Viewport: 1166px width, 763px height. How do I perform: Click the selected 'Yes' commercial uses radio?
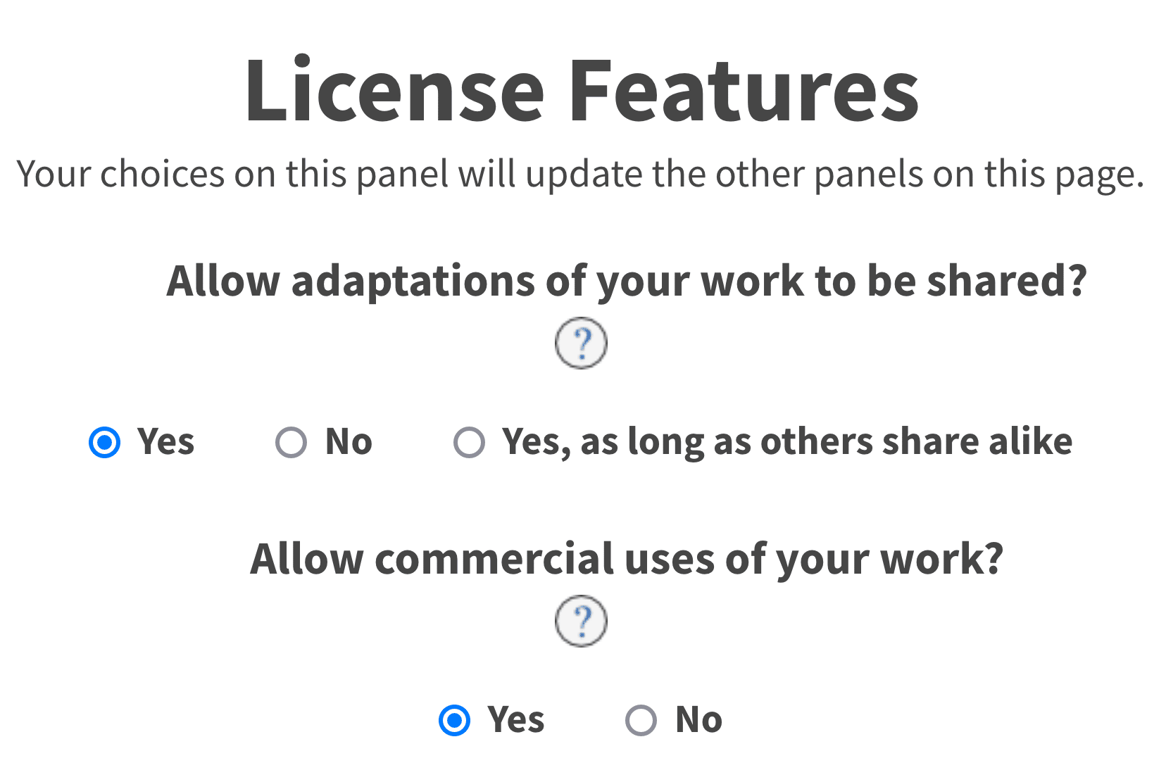456,719
